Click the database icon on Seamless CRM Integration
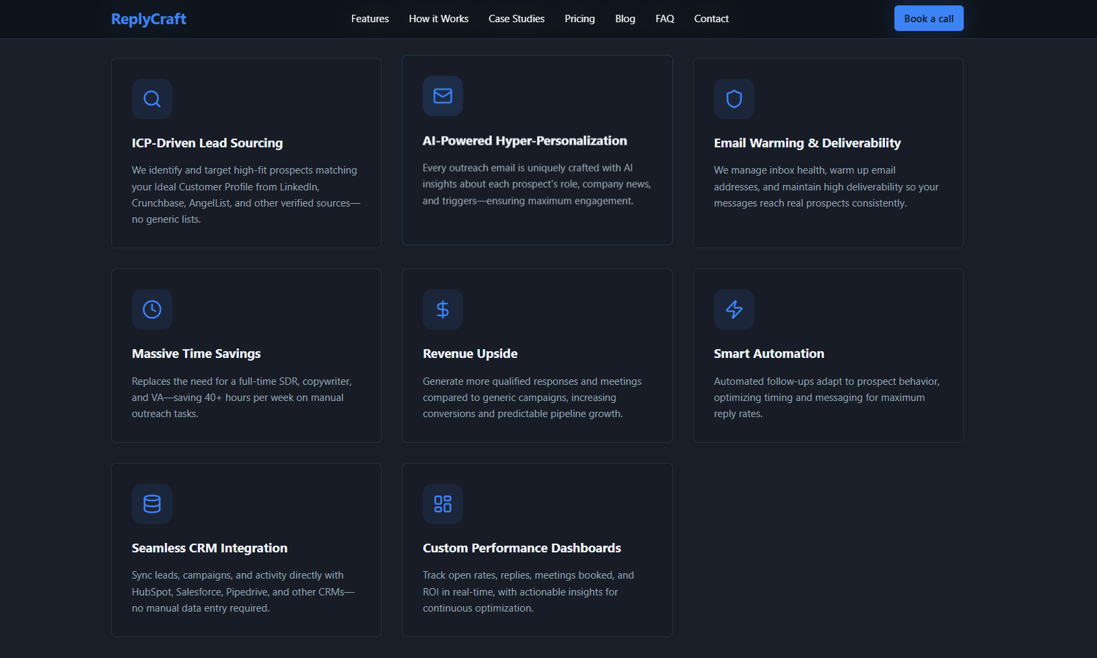This screenshot has width=1097, height=658. click(x=151, y=503)
